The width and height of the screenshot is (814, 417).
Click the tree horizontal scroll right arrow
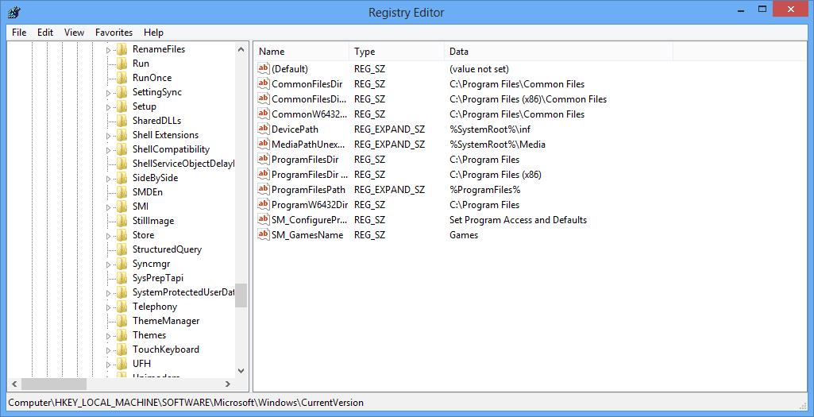tap(227, 384)
